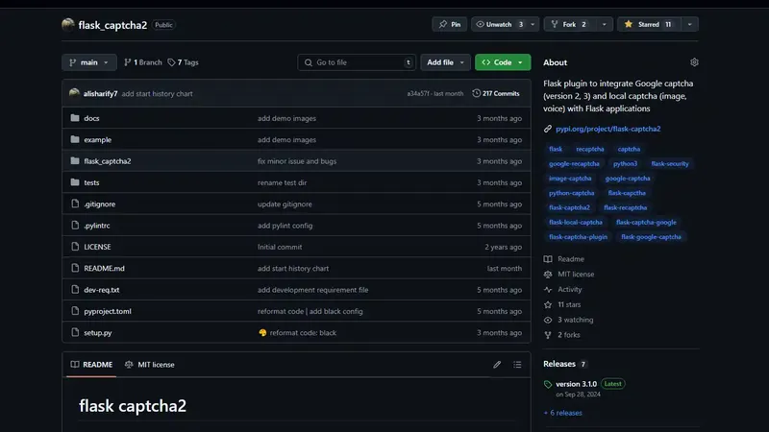Open the repository settings gear in About

[694, 62]
